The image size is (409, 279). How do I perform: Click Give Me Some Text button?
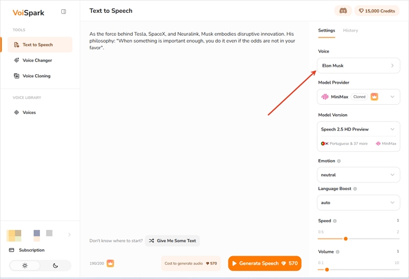point(172,240)
